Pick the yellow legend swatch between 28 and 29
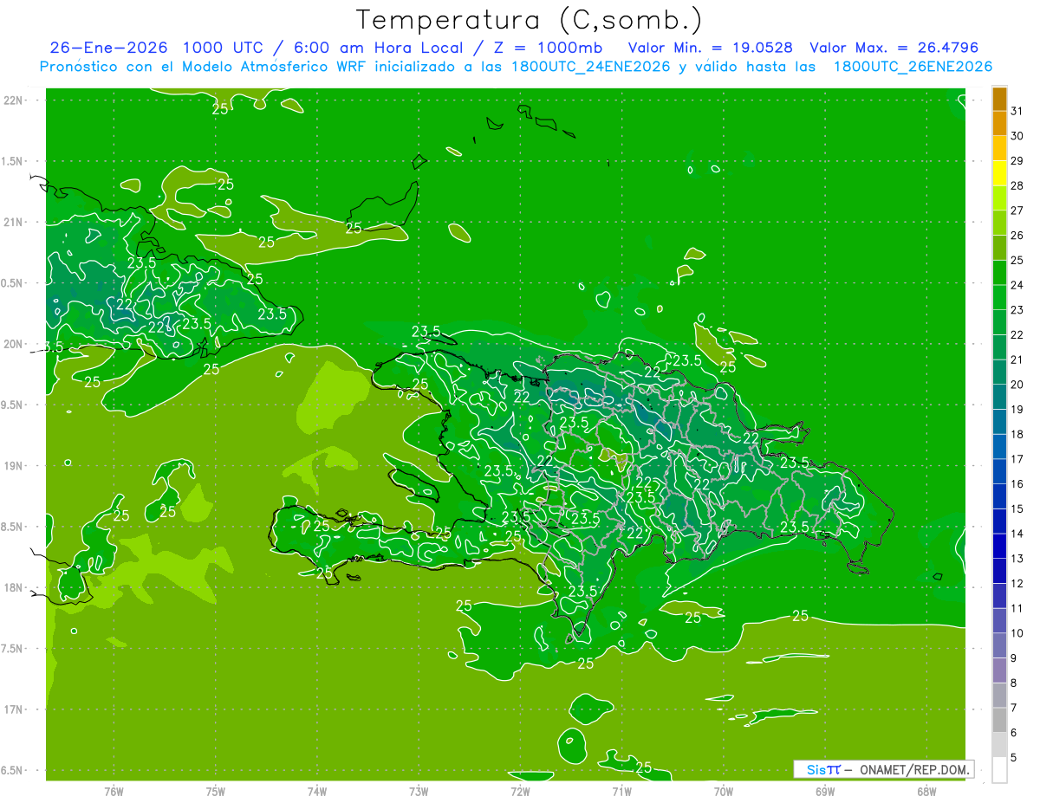Screen dimensions: 1040x803 click(999, 174)
